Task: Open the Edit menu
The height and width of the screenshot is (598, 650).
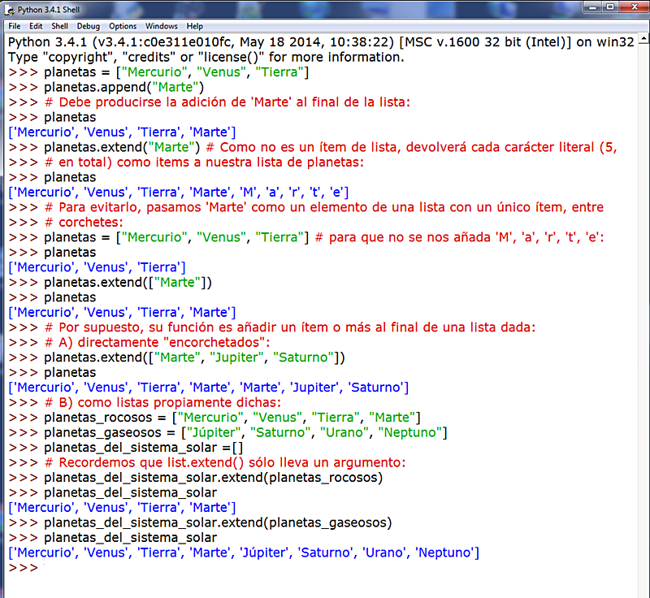Action: [x=36, y=26]
